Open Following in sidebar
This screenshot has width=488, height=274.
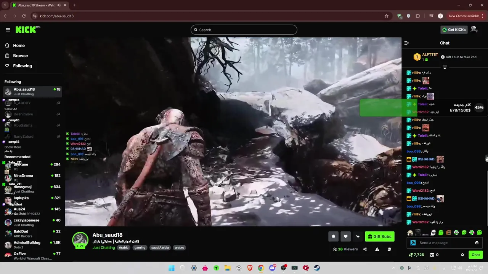22,66
